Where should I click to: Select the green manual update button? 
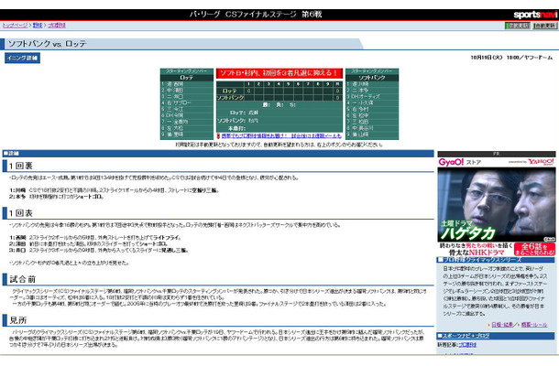click(518, 26)
